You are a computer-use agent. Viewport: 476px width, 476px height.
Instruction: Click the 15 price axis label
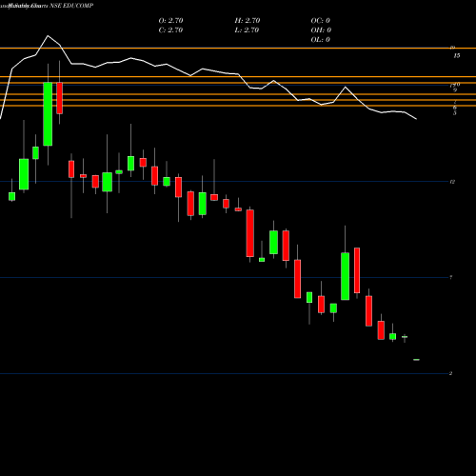[x=457, y=55]
